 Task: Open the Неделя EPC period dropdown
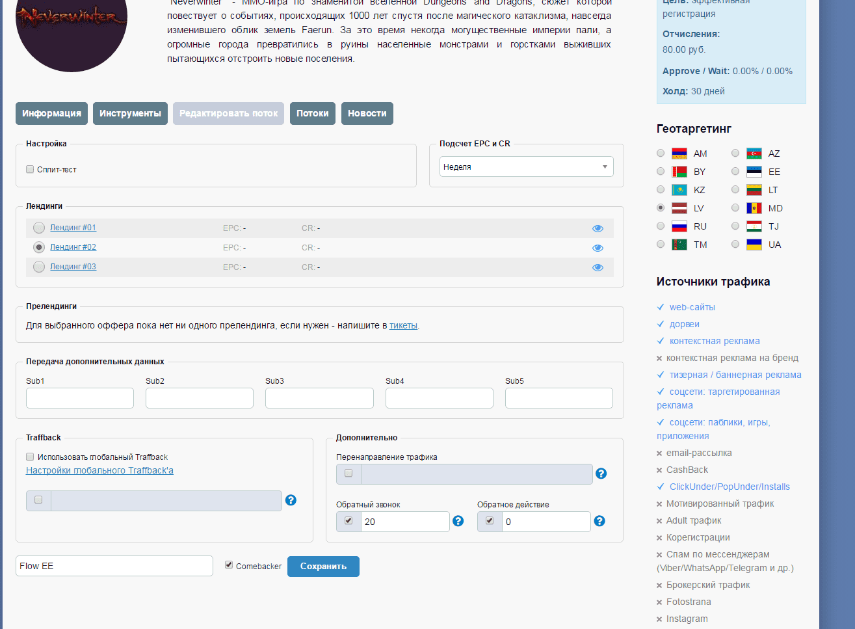(527, 167)
